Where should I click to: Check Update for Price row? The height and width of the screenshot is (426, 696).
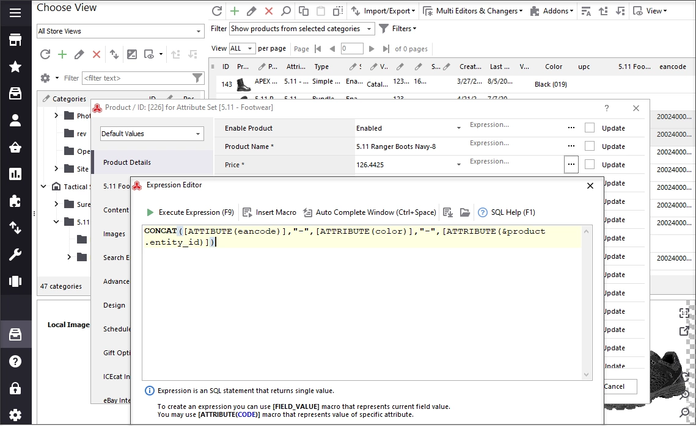point(590,164)
